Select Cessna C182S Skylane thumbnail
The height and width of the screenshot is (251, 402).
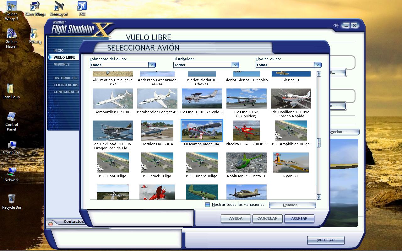[x=202, y=99]
